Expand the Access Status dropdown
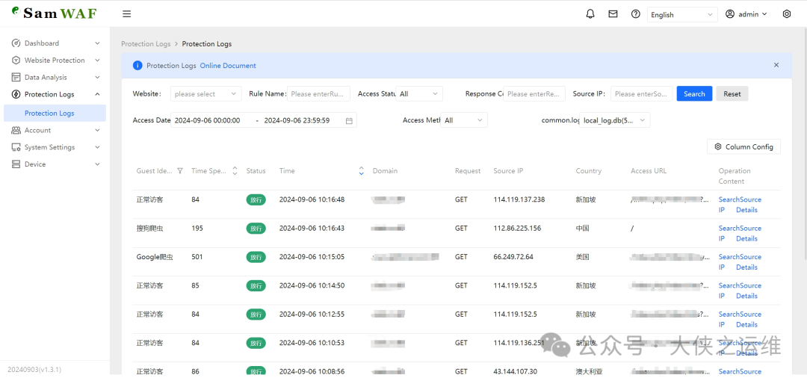The height and width of the screenshot is (378, 807). click(x=420, y=94)
